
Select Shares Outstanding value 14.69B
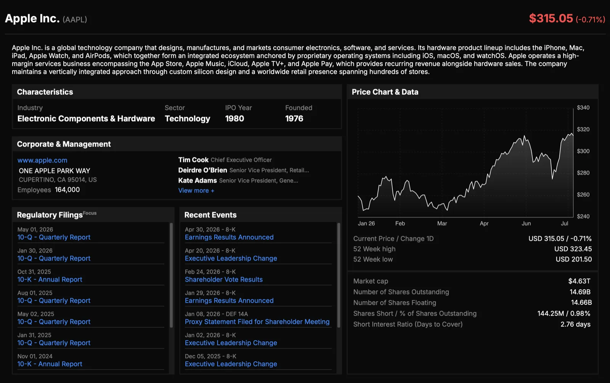pos(580,292)
